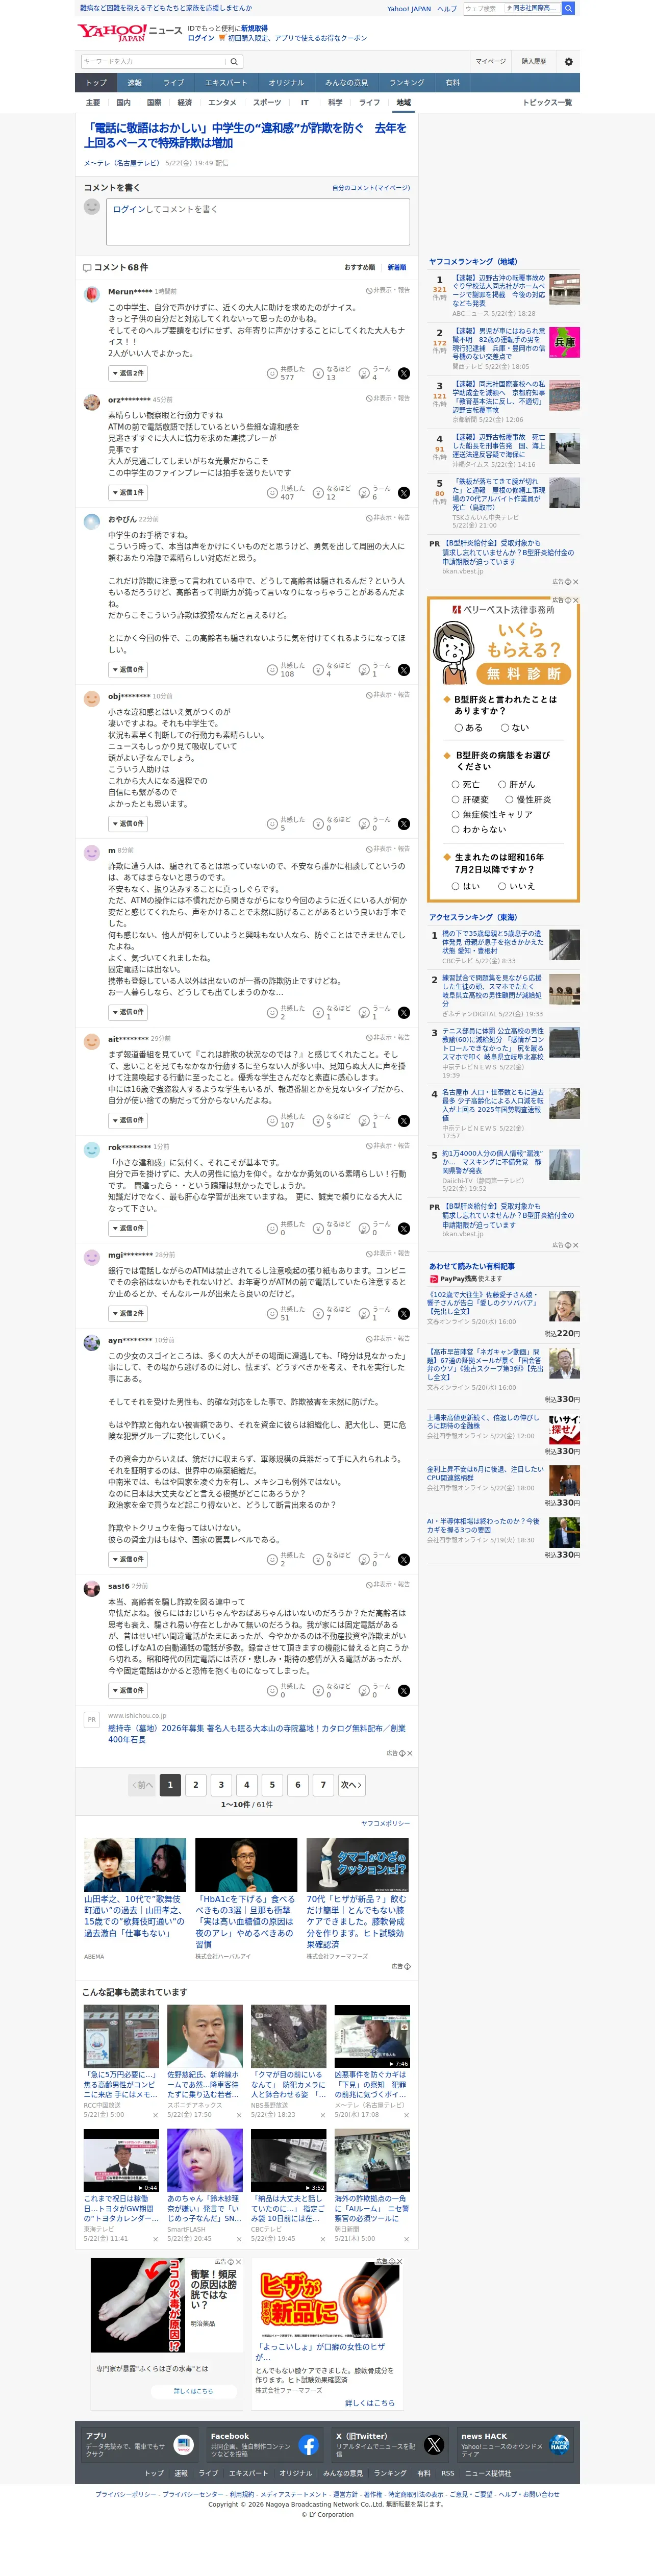Select 無症候性キャリア radio option in ad
Image resolution: width=655 pixels, height=2576 pixels.
pyautogui.click(x=455, y=815)
